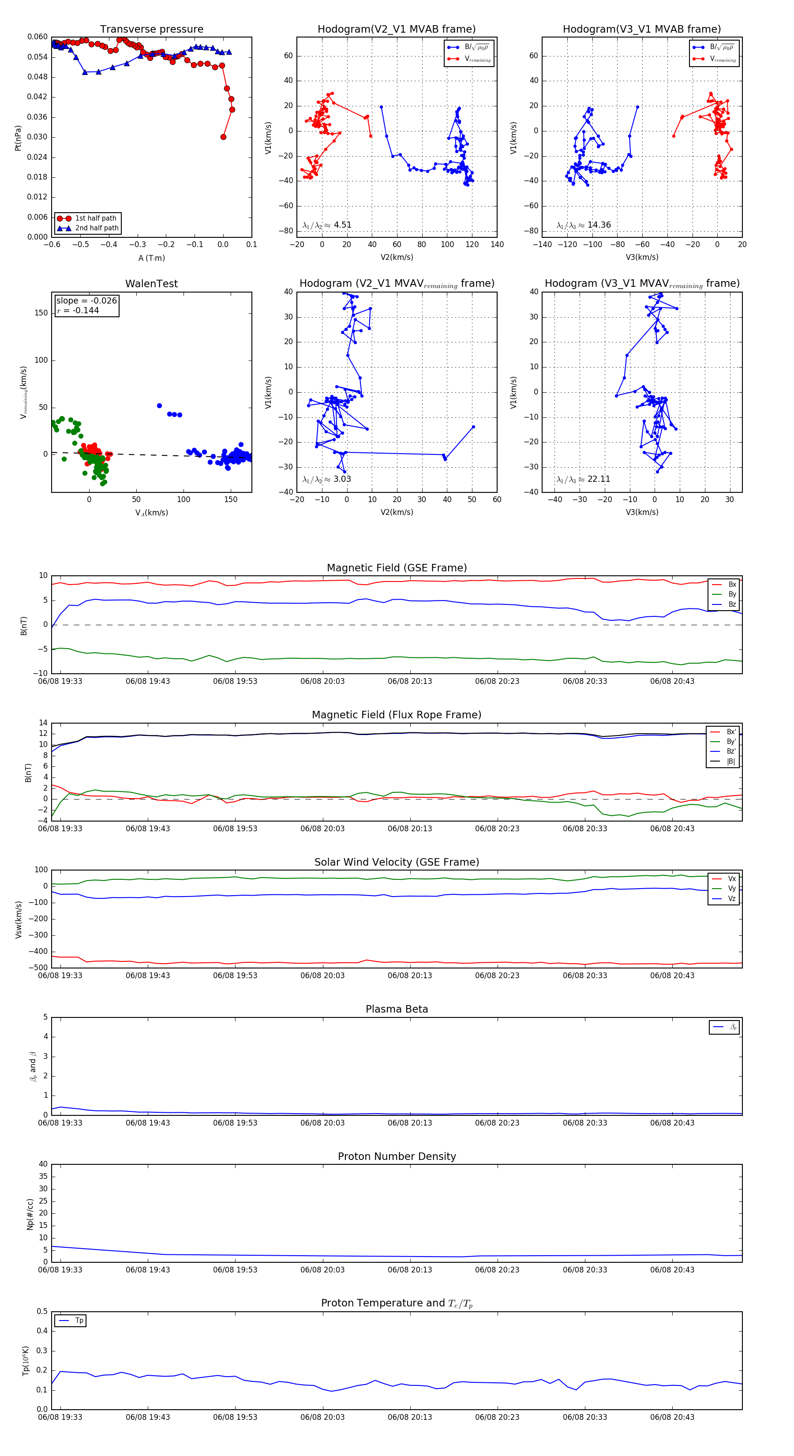The image size is (794, 1456).
Task: Click the "Hodogram (V2_V1 MVAV remaining frame)" title
Action: (397, 284)
